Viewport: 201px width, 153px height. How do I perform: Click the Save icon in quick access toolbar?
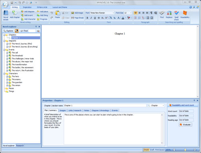[x=12, y=2]
